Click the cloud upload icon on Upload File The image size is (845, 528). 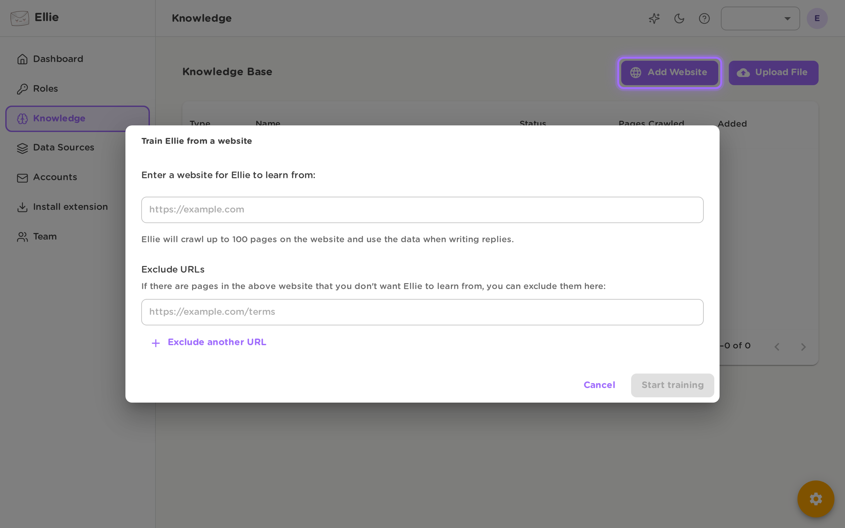click(743, 73)
